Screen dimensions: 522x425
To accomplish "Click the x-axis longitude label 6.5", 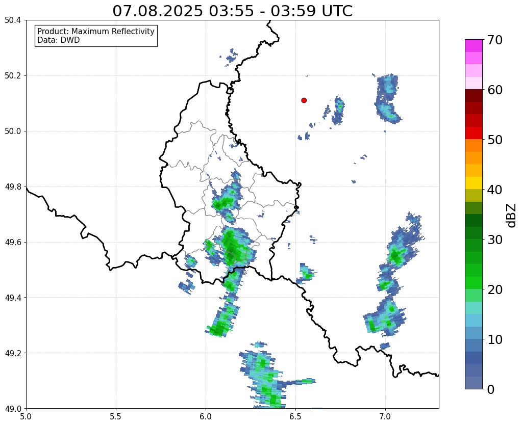I will (x=295, y=416).
